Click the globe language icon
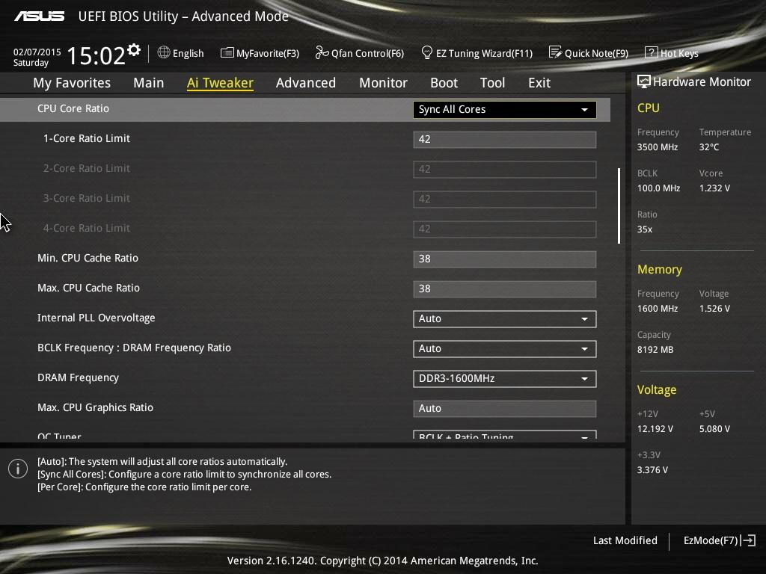 (x=164, y=52)
